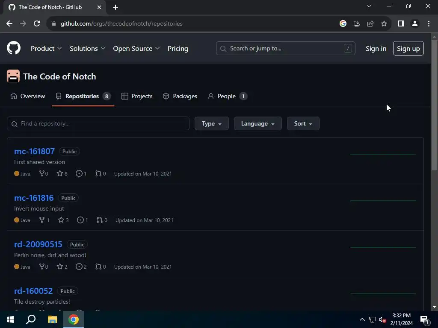Open Chrome profile icon
Viewport: 438px width, 328px height.
coord(415,24)
